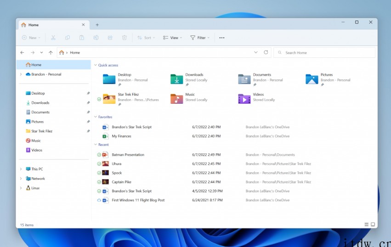Open the Filter dropdown menu
391x247 pixels.
(200, 38)
